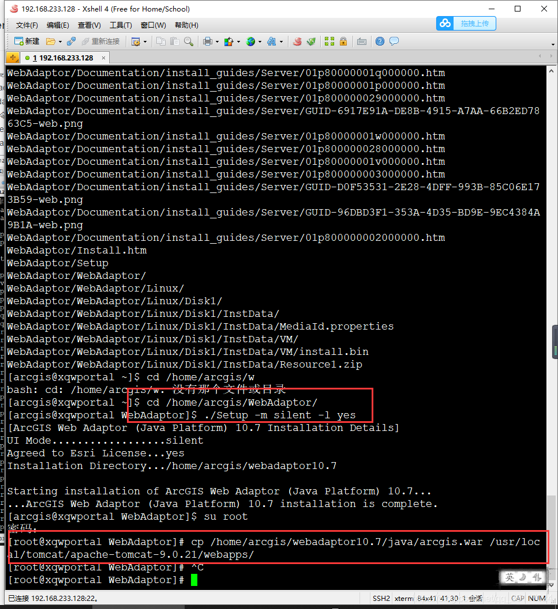558x609 pixels.
Task: Click the padlock lock-screen icon
Action: pyautogui.click(x=343, y=41)
